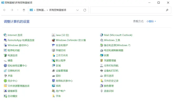Open the 字体 fonts icon
Viewport: 173px width, 104px height.
(53, 96)
